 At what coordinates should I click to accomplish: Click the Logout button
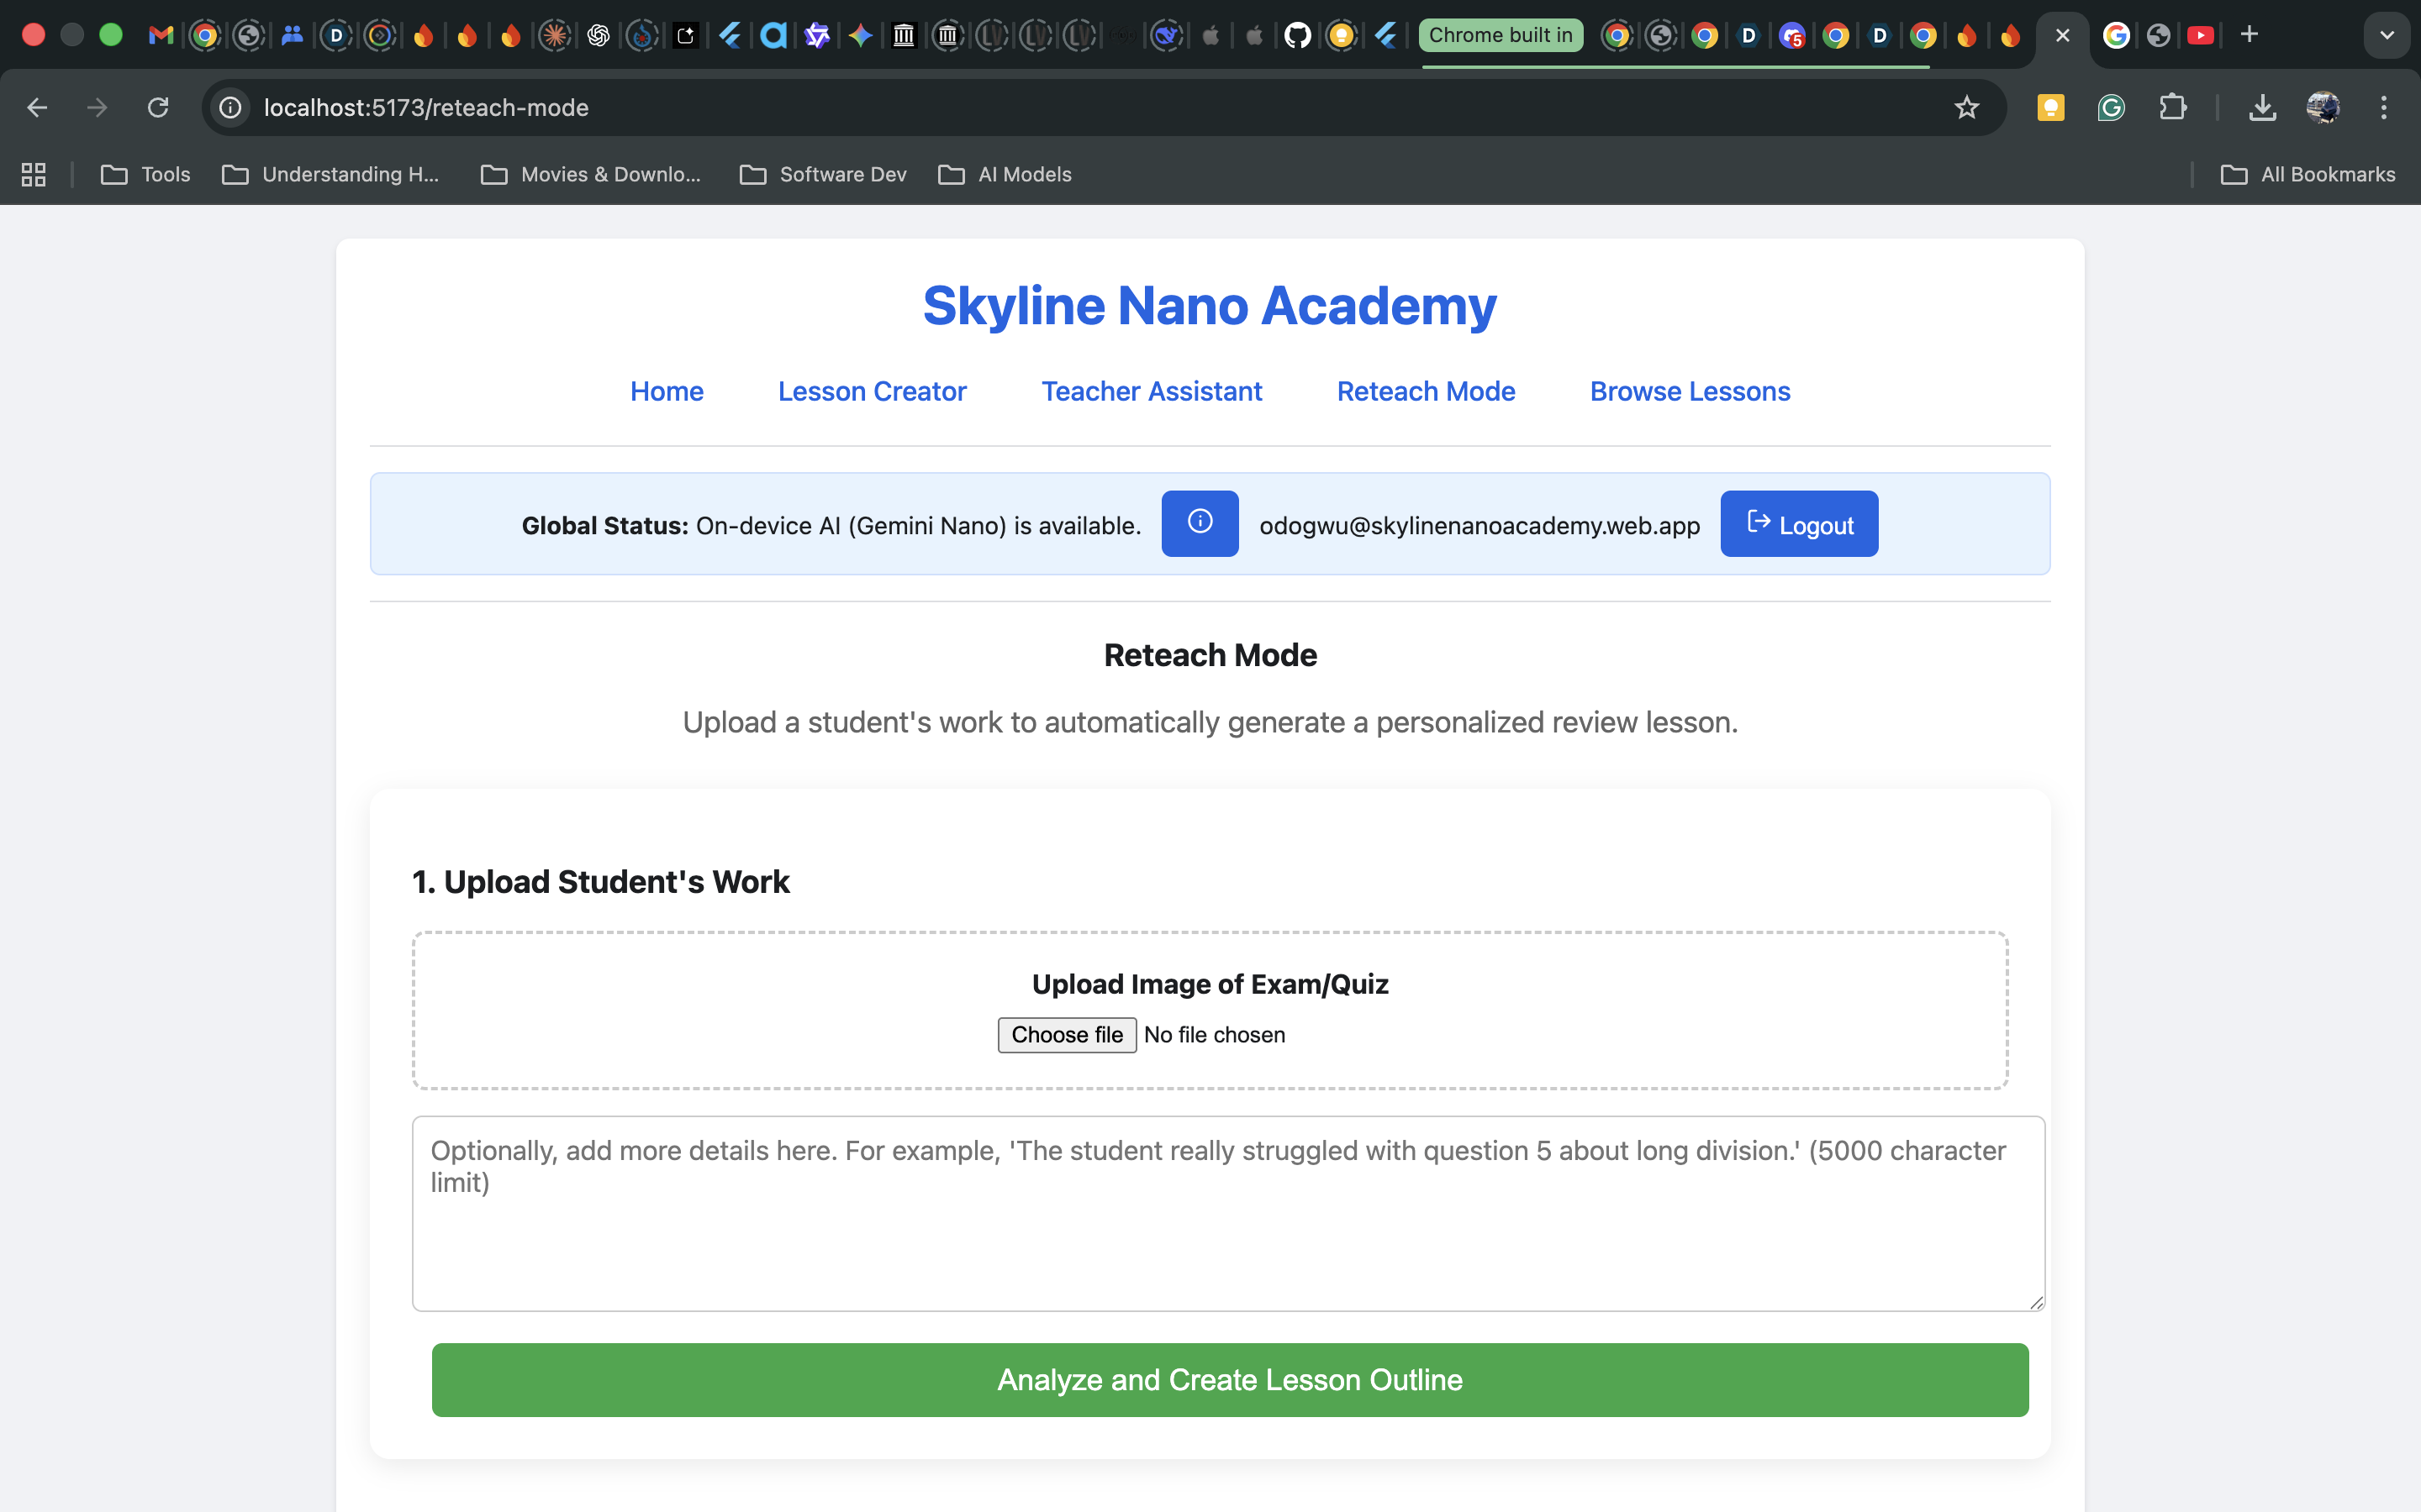coord(1799,524)
